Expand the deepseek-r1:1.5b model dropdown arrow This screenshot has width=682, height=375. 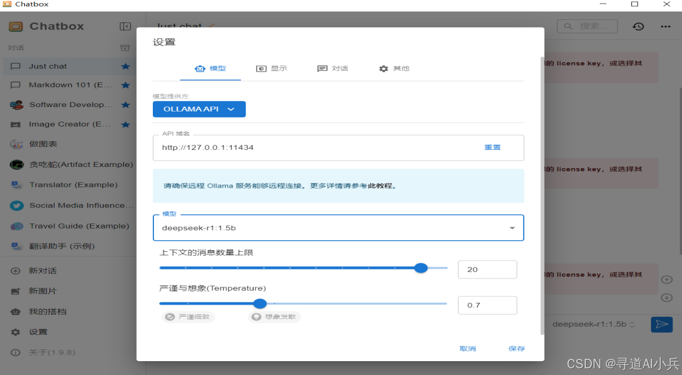coord(512,228)
